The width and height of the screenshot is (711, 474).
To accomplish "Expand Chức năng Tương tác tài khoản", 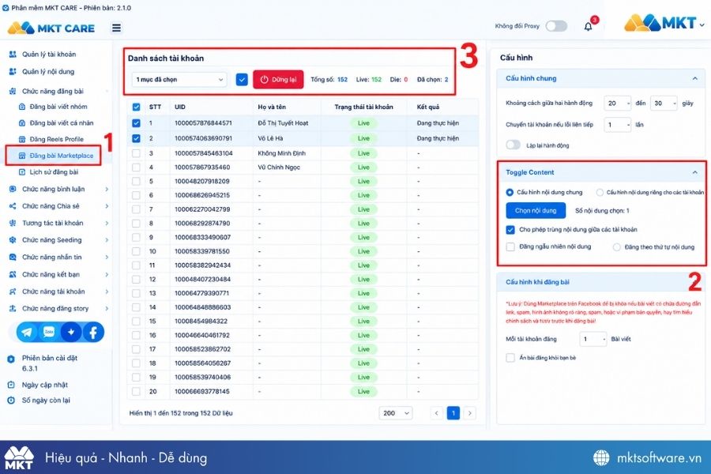I will [x=107, y=223].
